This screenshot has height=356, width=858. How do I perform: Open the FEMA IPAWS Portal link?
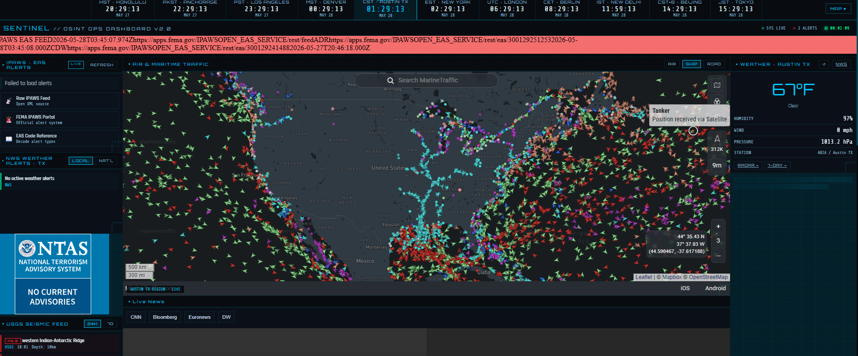[x=60, y=120]
